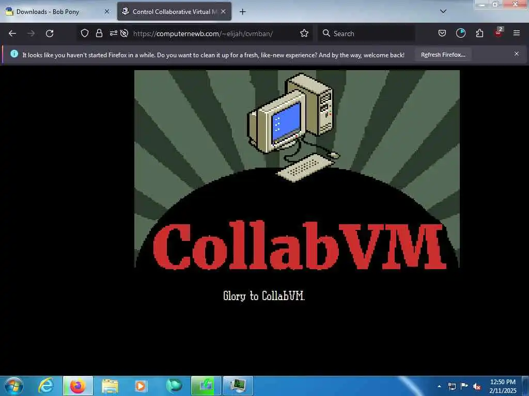Open Windows Media Player from taskbar

click(x=142, y=386)
